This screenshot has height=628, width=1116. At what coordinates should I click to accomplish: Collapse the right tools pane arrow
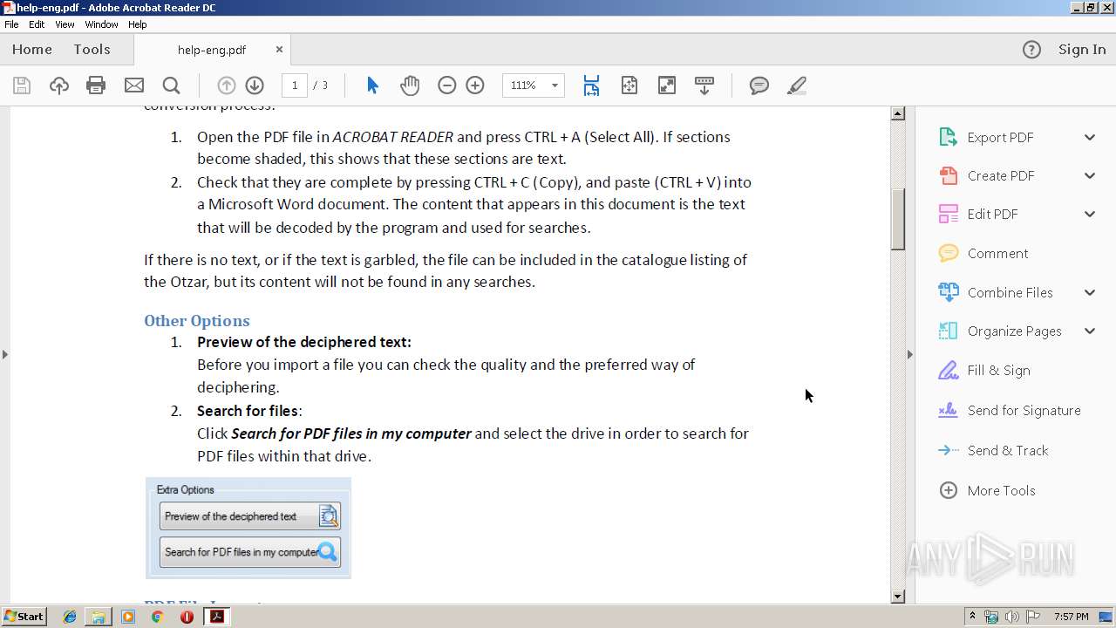(x=910, y=354)
